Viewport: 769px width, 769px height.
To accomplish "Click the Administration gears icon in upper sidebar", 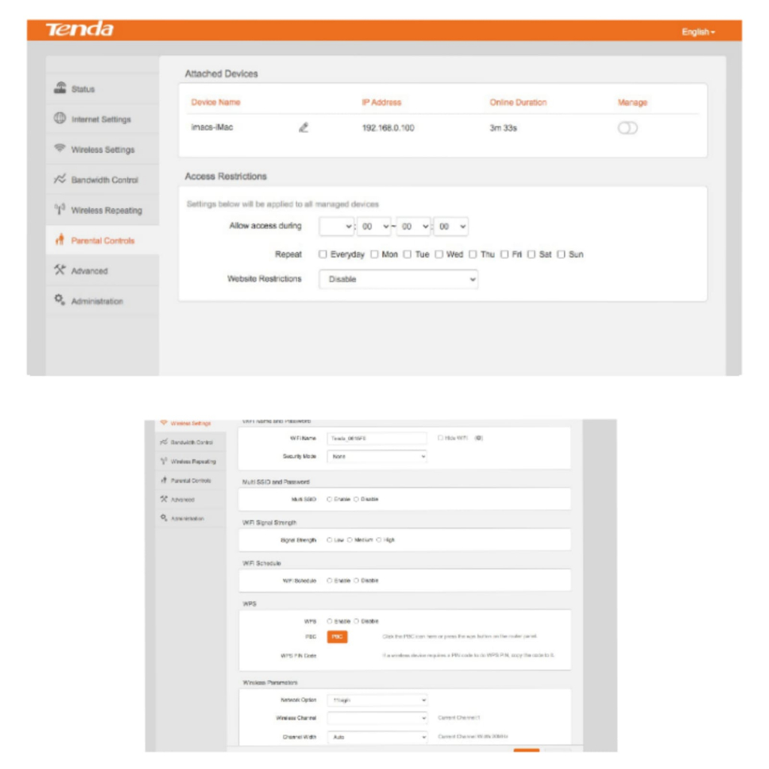I will click(60, 300).
